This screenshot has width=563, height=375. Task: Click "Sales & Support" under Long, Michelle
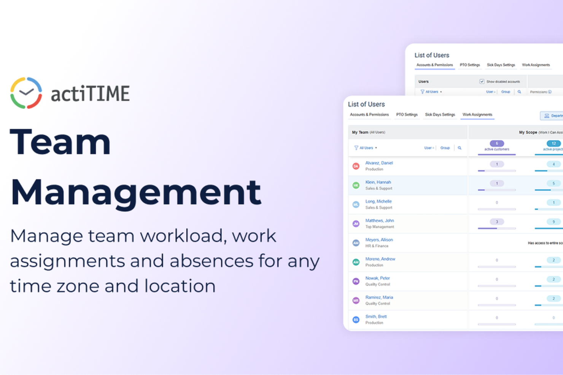tap(379, 208)
